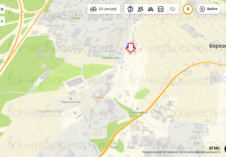Close the side panel with X
Viewport: 226px width, 157px height.
click(2, 9)
